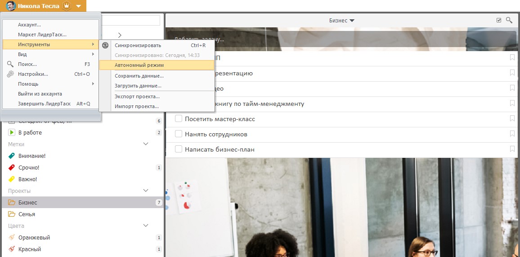
Task: Click the magnifier icon beside Поиск...
Action: point(10,64)
